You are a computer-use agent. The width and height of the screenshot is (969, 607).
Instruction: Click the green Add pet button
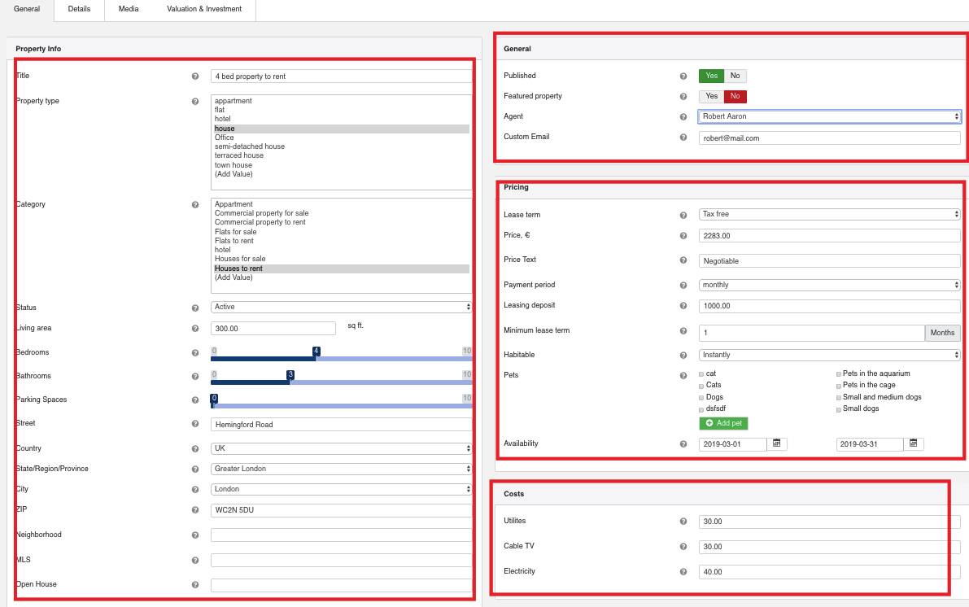(722, 423)
